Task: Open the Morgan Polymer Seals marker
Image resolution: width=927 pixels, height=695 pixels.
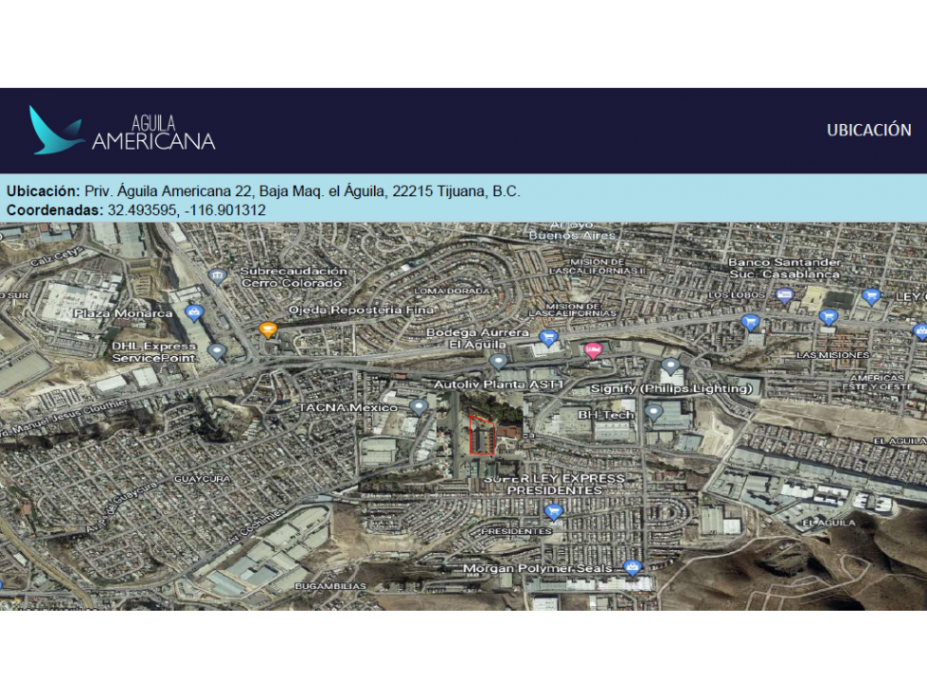Action: pyautogui.click(x=632, y=568)
